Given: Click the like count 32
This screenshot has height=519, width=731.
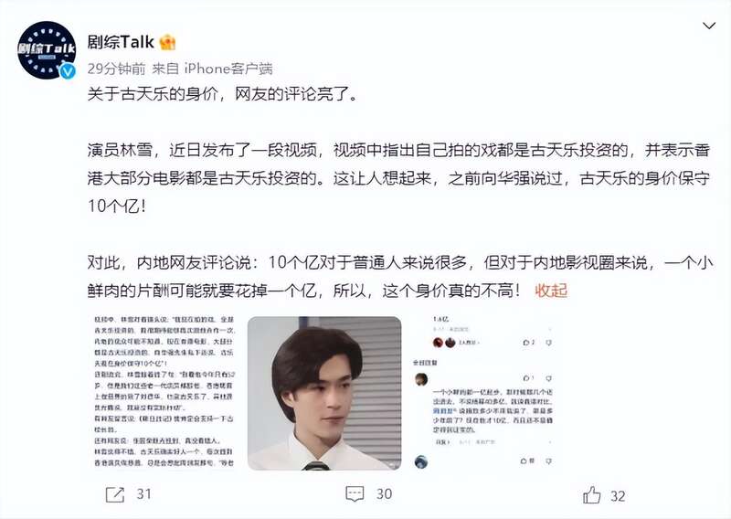Looking at the screenshot, I should coord(618,496).
